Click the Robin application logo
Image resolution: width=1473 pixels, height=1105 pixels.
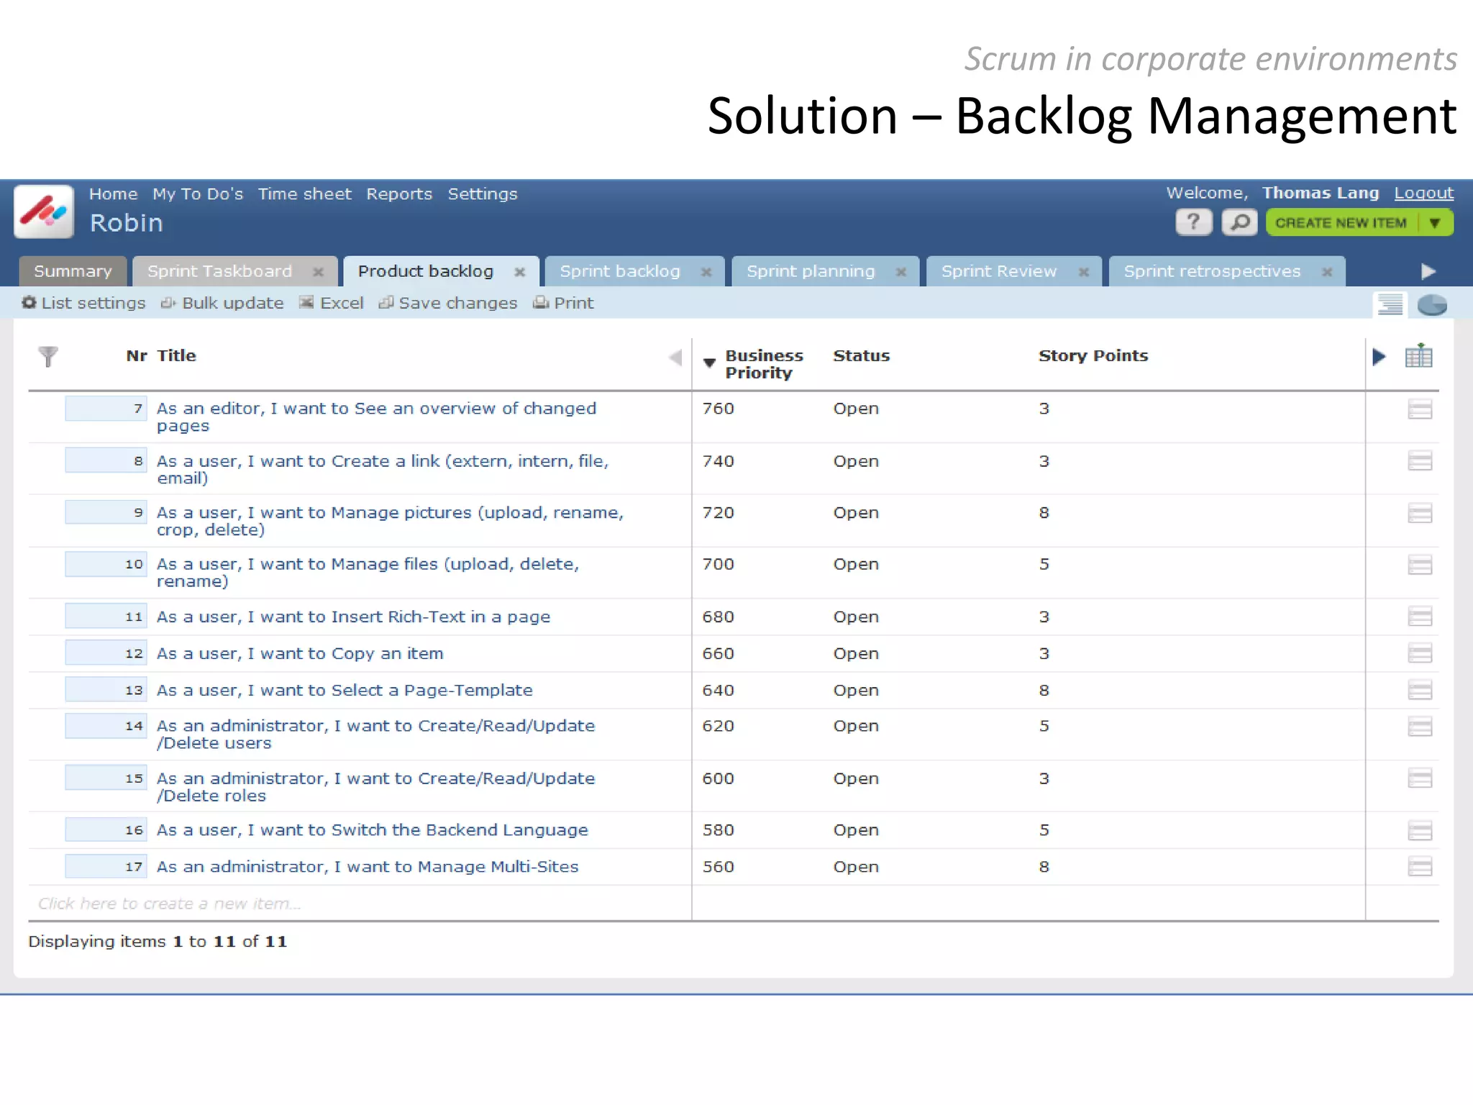coord(44,212)
